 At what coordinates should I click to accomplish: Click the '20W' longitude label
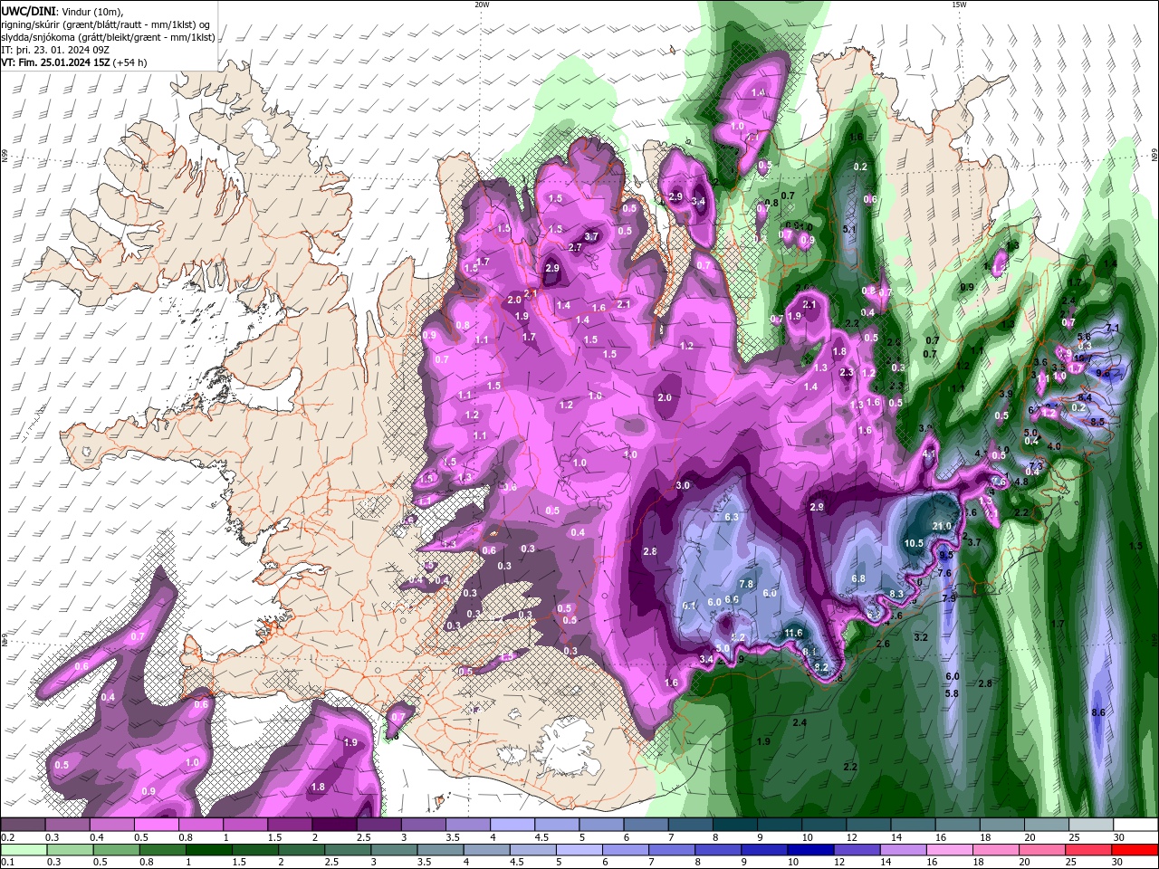coord(482,5)
